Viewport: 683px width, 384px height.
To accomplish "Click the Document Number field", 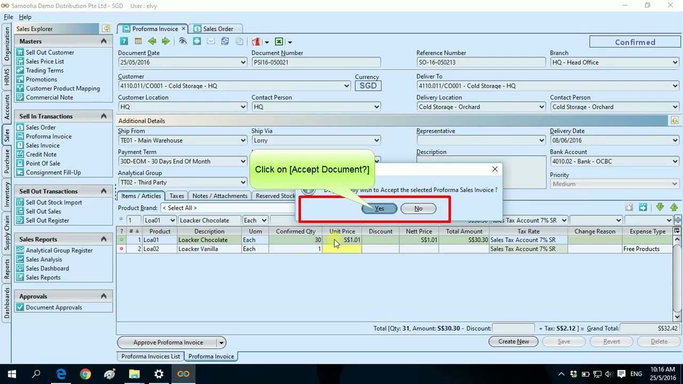I will [315, 62].
